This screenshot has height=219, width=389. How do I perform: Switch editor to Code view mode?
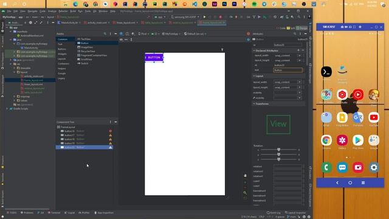coord(281,28)
